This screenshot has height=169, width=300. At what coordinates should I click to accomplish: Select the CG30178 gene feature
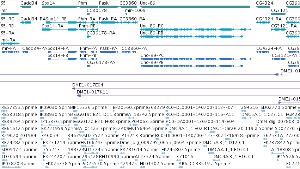tap(88, 14)
